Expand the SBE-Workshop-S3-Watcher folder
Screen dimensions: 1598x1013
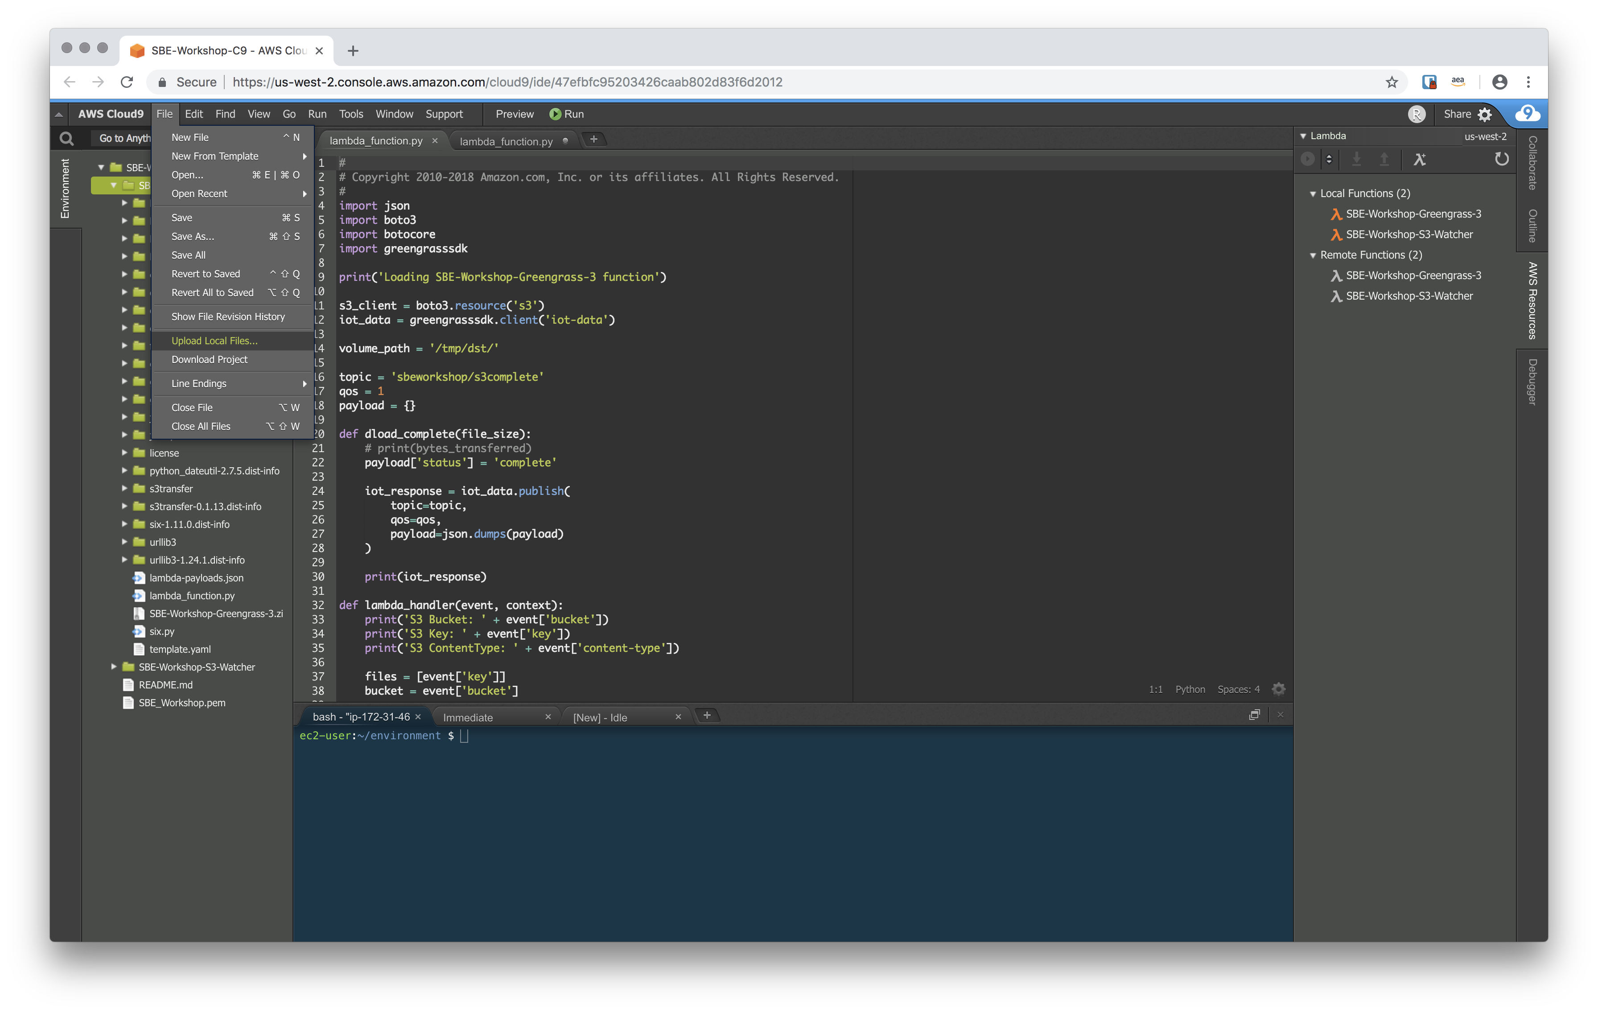tap(114, 667)
